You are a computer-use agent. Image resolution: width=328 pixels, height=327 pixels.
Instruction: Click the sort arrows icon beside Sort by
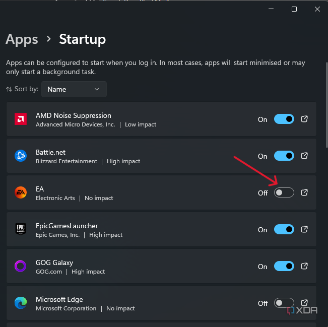point(9,89)
